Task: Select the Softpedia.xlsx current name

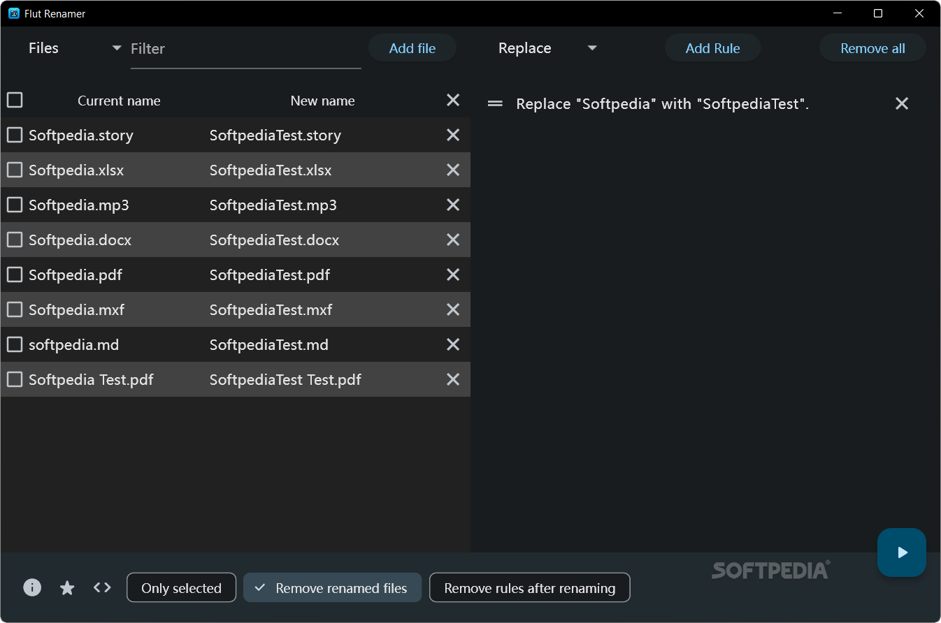Action: pyautogui.click(x=76, y=170)
